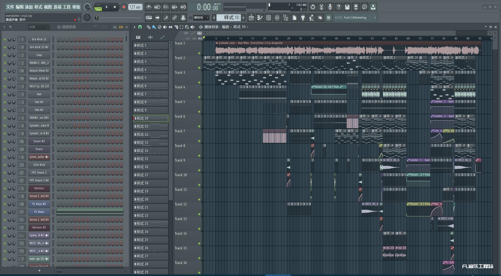Open the 添加 menu
This screenshot has width=501, height=276.
[x=29, y=7]
